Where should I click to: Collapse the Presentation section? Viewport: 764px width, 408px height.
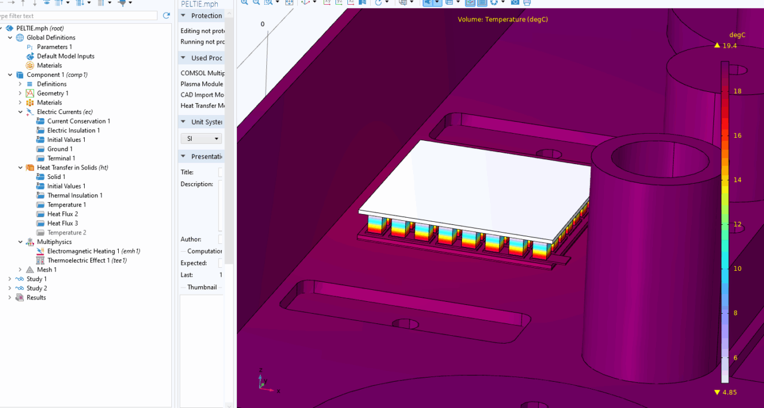click(183, 156)
